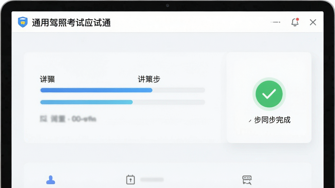Screen dimensions: 335x188
Task: Click the 讲篝步 label
Action: [149, 79]
